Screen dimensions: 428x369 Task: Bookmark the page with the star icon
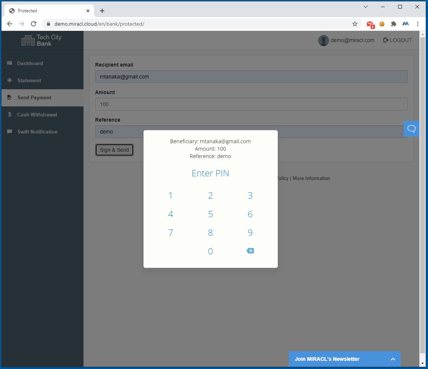click(x=354, y=23)
